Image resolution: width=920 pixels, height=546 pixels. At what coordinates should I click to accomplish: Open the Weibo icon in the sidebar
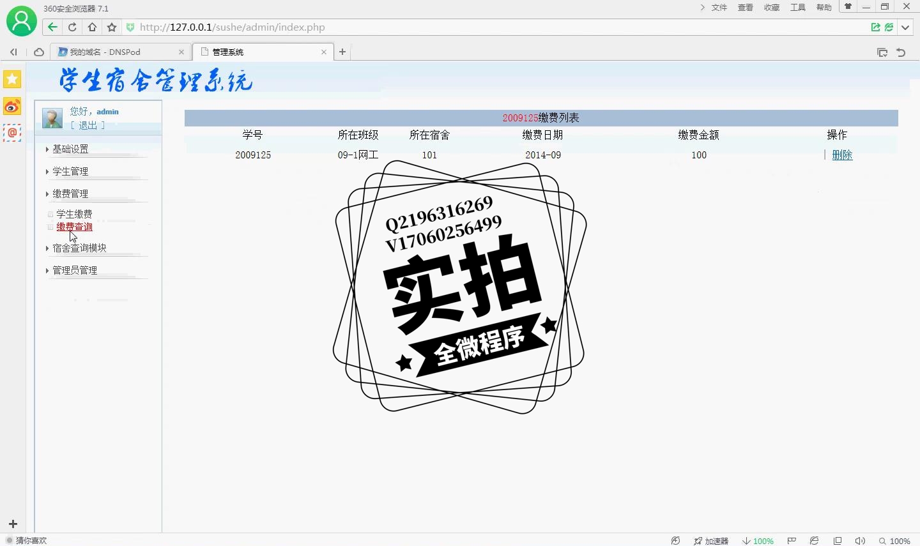point(12,106)
